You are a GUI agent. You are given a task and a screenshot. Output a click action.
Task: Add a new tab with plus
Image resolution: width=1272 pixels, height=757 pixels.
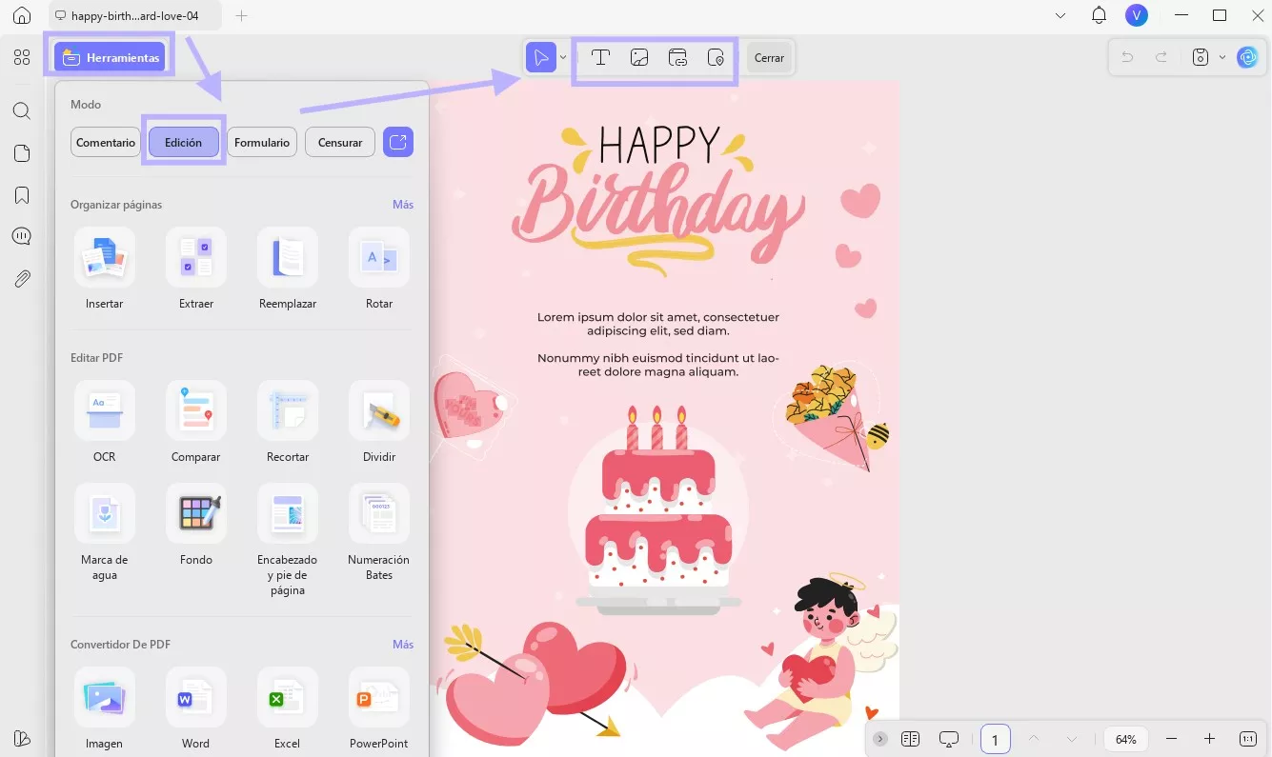tap(241, 15)
